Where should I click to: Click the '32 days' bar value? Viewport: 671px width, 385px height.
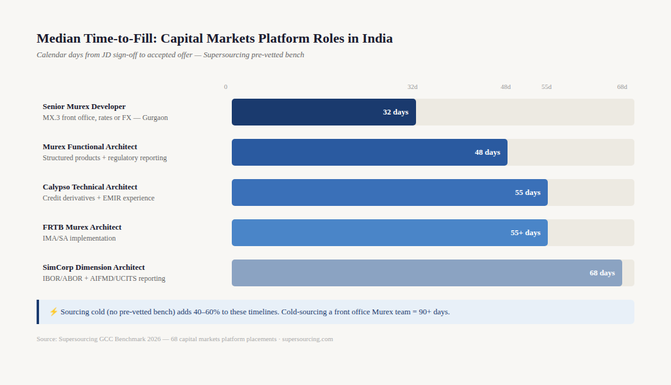[x=395, y=112]
